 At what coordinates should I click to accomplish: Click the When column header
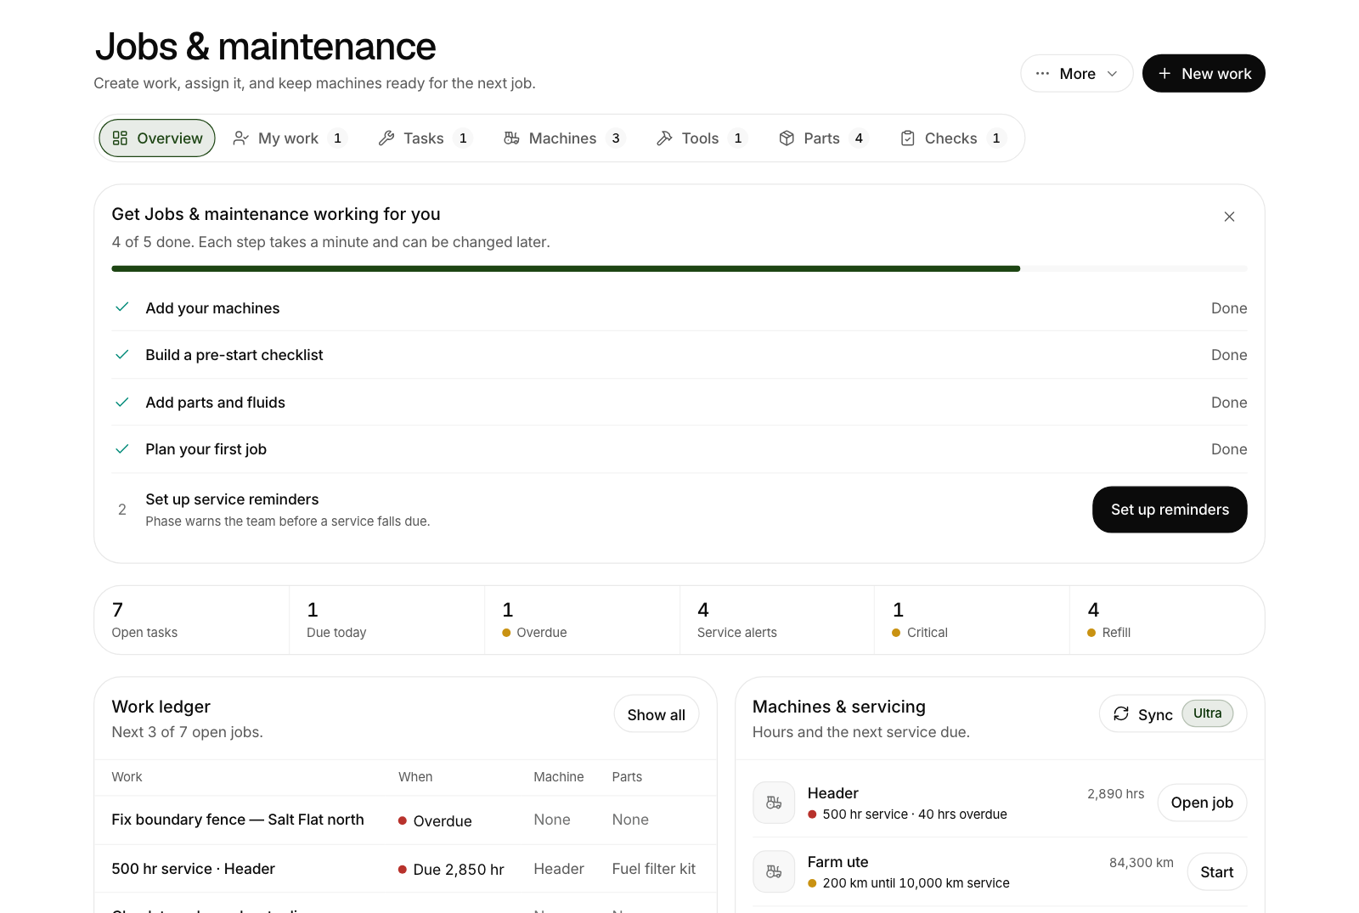415,777
